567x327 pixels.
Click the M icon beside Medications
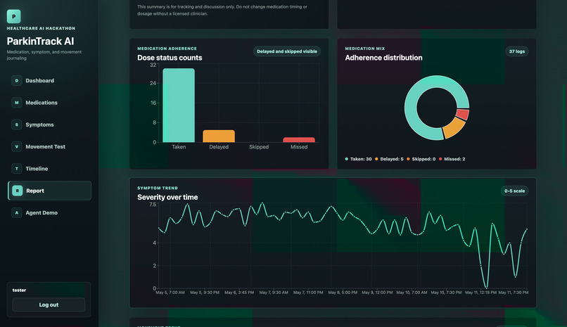17,103
